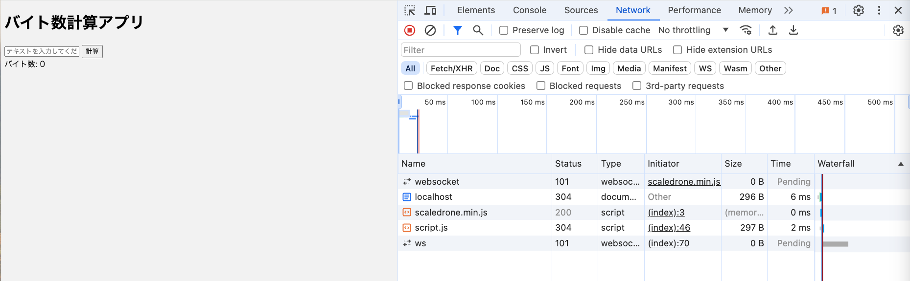
Task: Click the 計算 button
Action: [x=92, y=51]
